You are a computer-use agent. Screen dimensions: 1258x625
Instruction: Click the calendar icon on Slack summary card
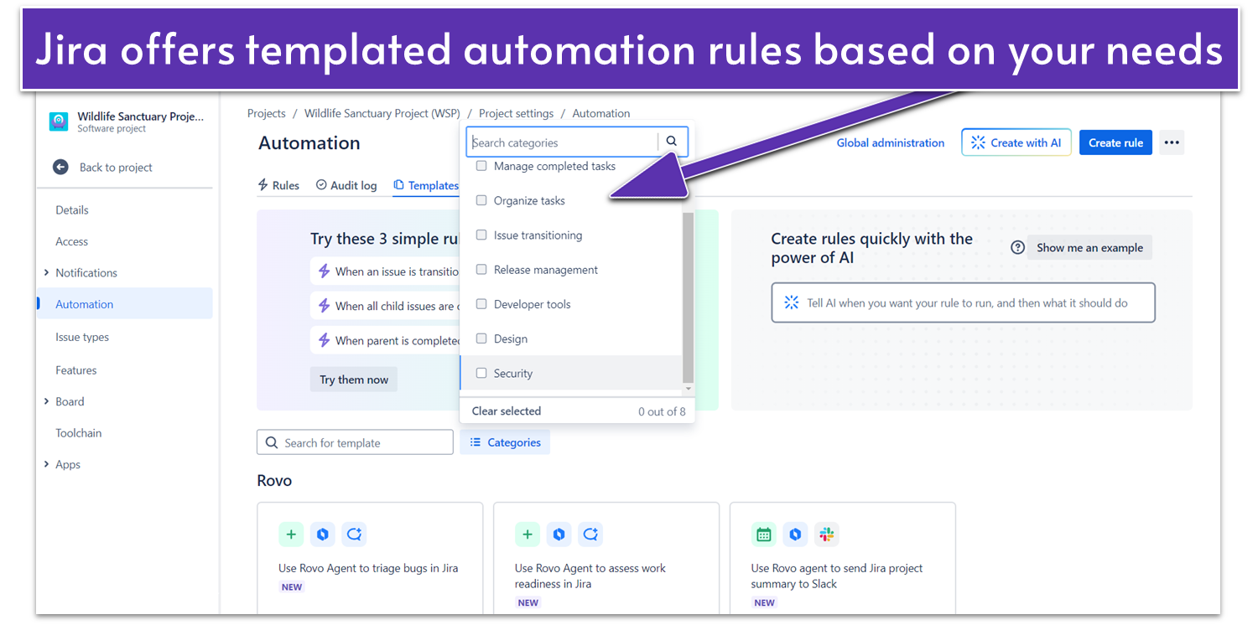click(x=764, y=534)
